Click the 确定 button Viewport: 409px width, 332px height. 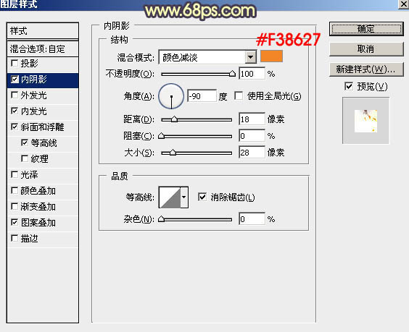[366, 29]
